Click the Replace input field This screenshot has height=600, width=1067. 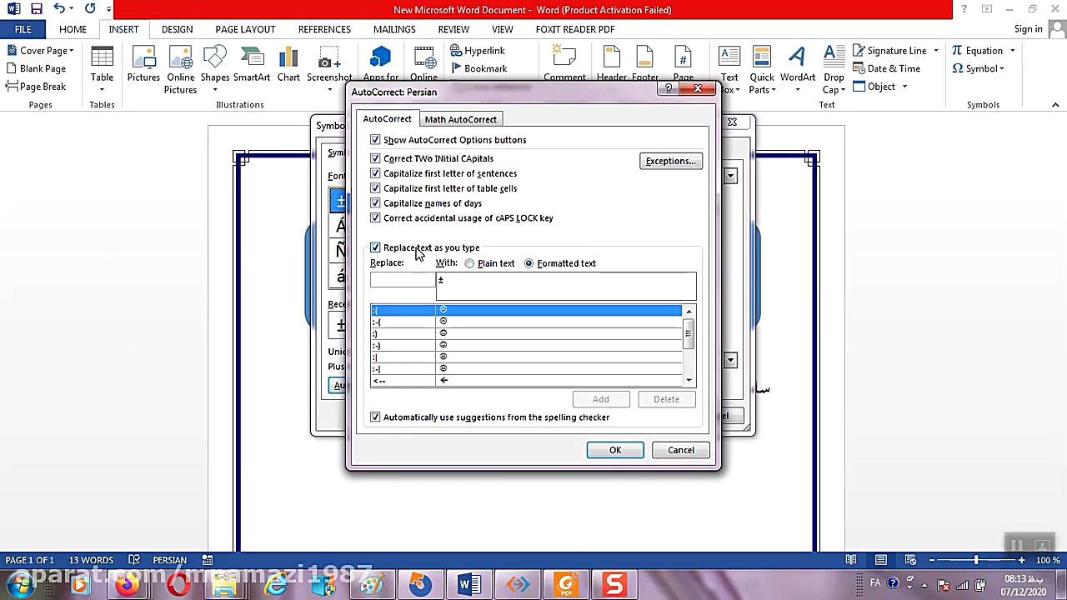[x=403, y=281]
